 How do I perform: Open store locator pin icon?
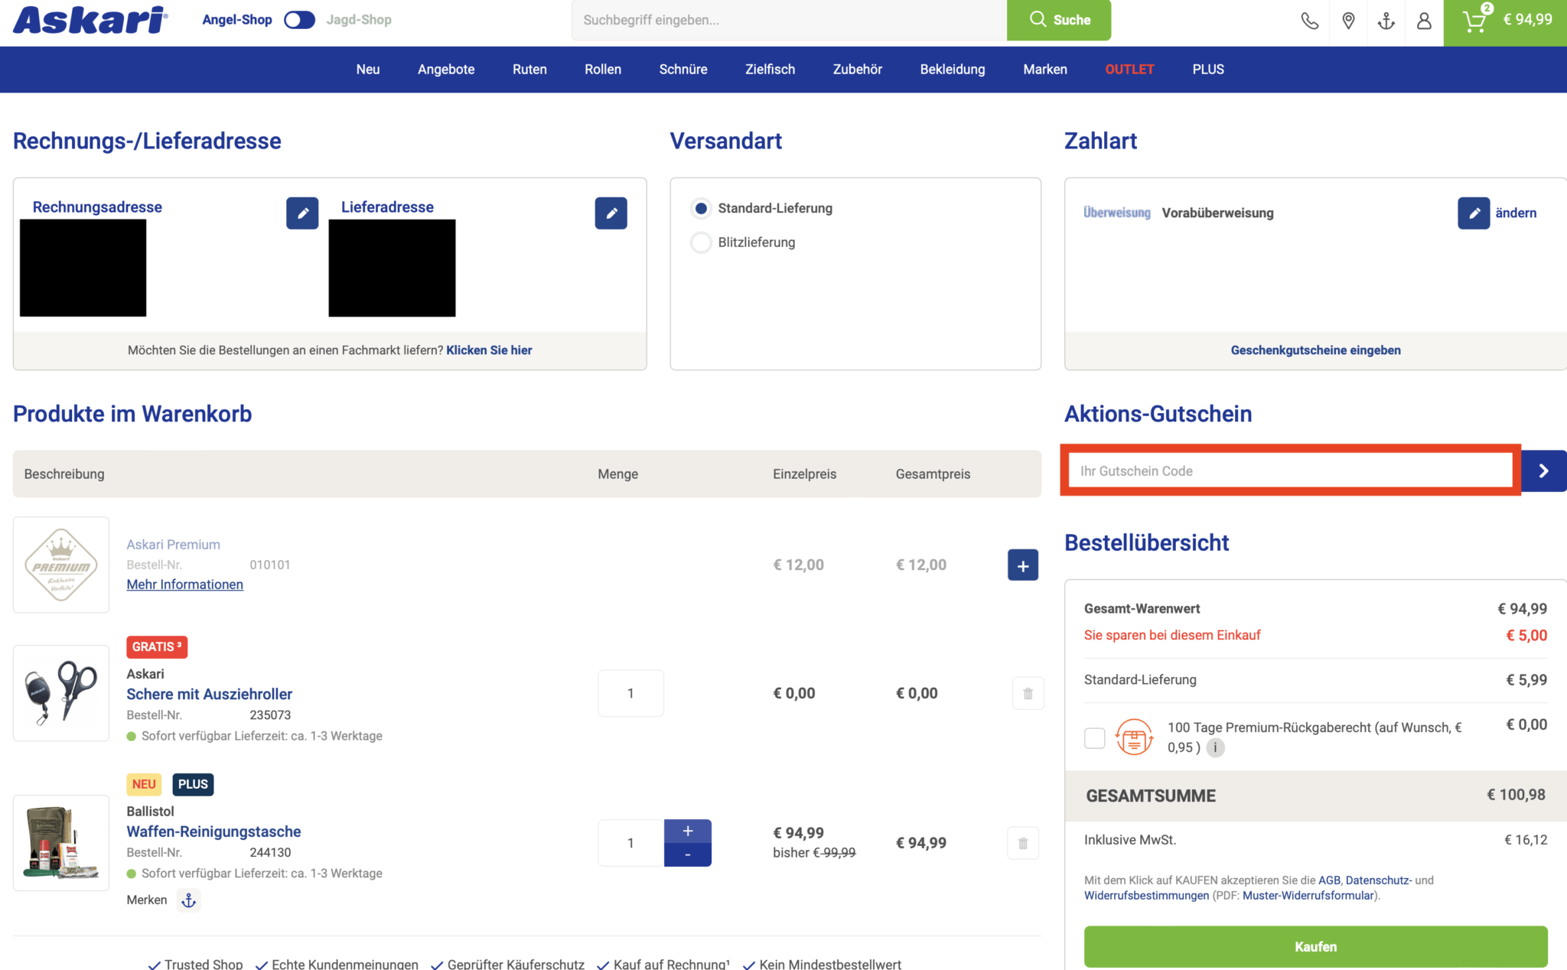(x=1348, y=21)
